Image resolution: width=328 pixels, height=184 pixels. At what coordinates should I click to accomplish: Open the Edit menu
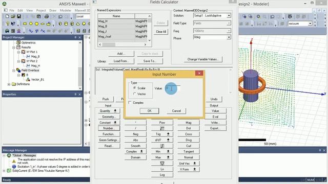click(x=20, y=10)
